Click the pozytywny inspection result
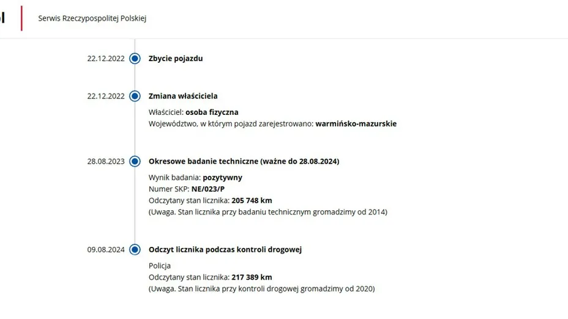568x319 pixels. point(222,177)
